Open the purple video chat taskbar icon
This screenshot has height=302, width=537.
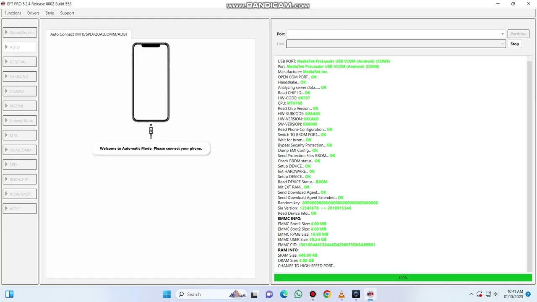[269, 294]
